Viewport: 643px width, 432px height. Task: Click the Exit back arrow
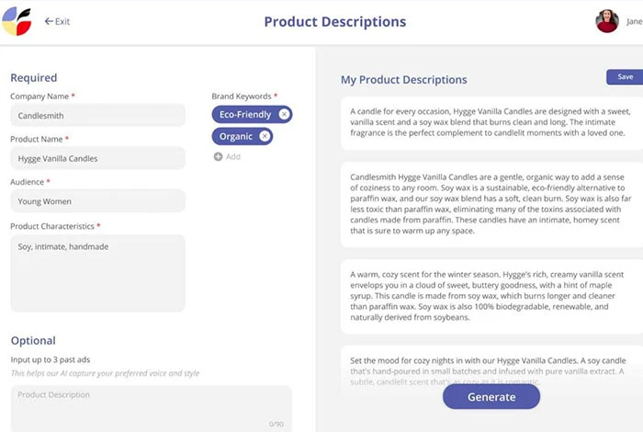coord(49,21)
